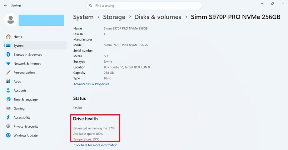Screen dimensions: 288x150
Task: Select System in the sidebar
Action: point(35,45)
